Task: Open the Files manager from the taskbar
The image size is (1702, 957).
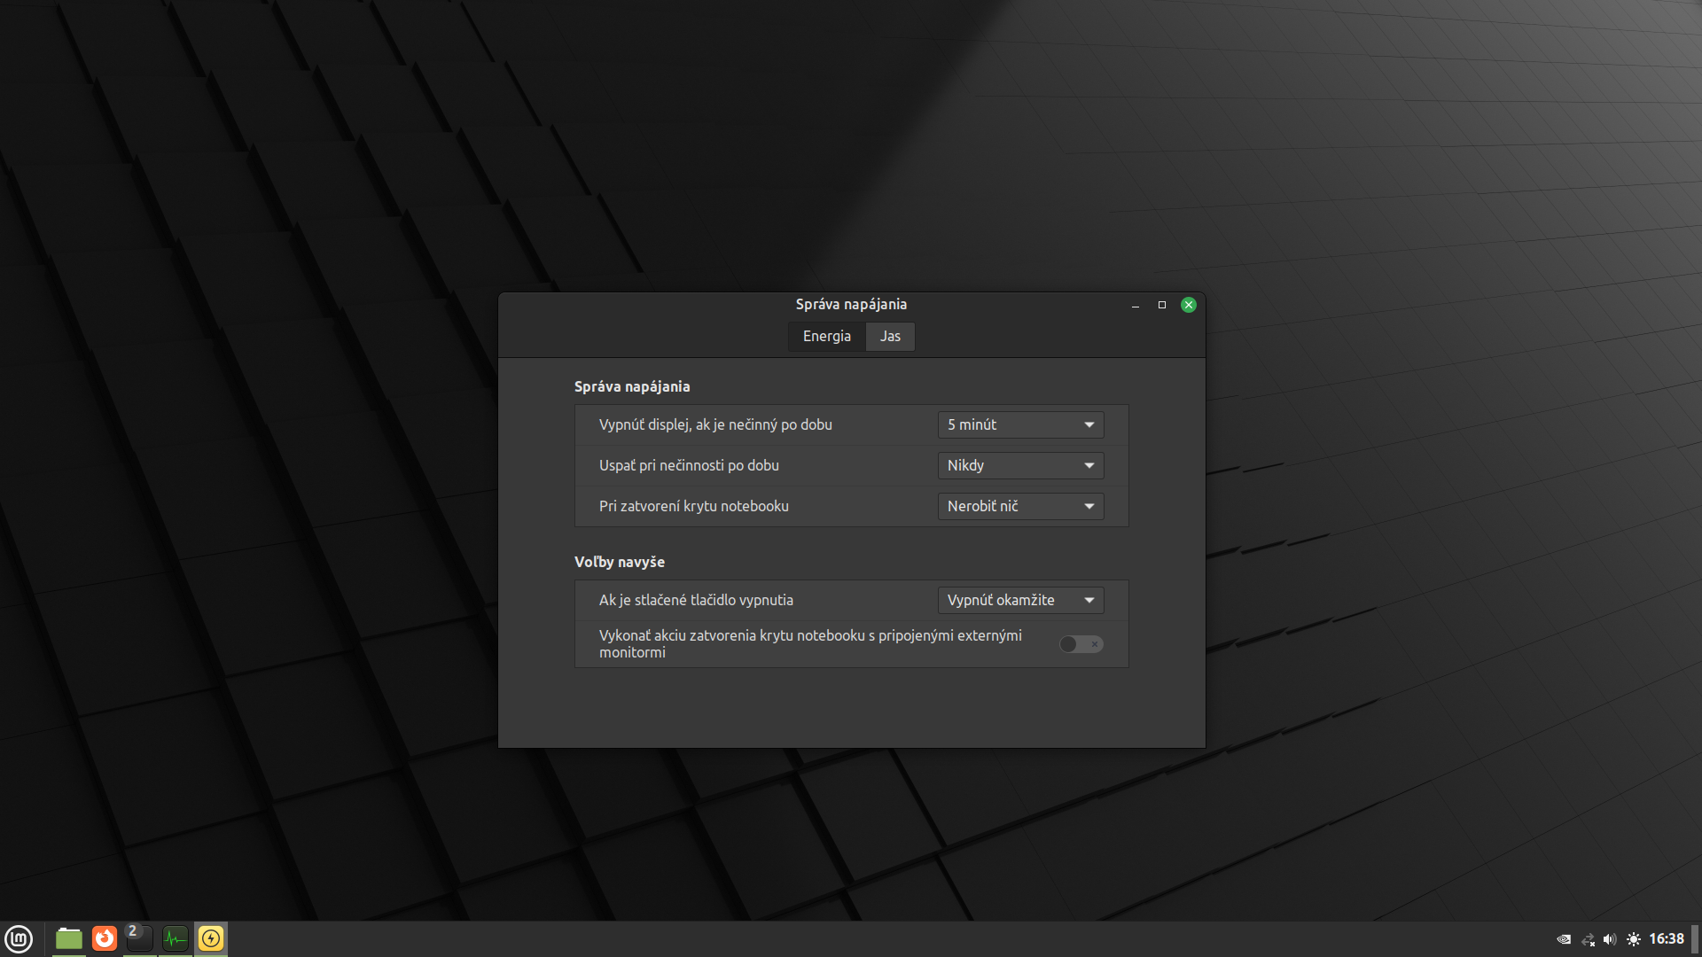Action: [x=69, y=938]
